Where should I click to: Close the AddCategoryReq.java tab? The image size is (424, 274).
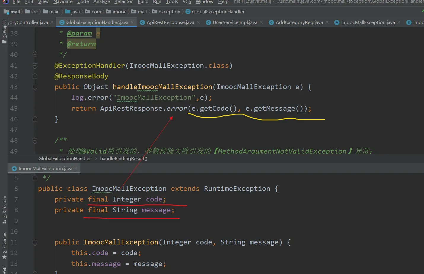[x=327, y=22]
